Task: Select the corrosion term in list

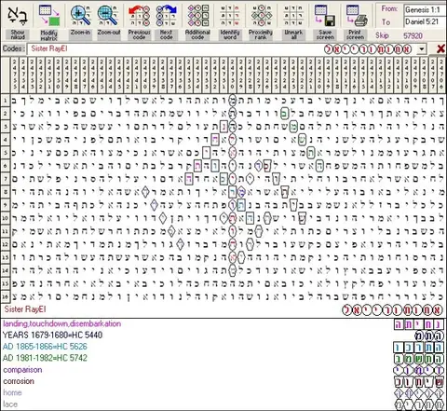Action: [19, 381]
